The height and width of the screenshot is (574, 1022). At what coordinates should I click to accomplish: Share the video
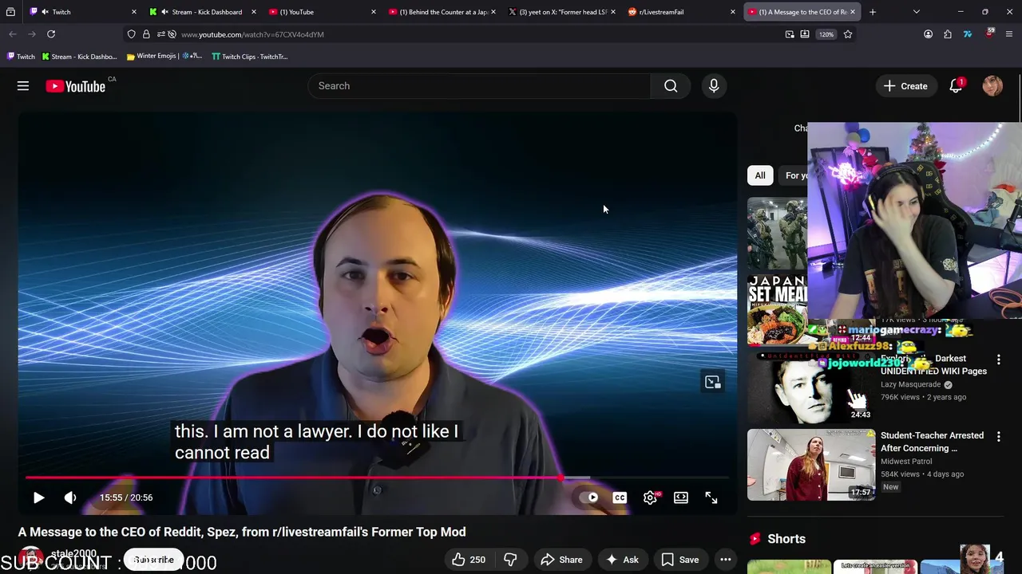[561, 560]
